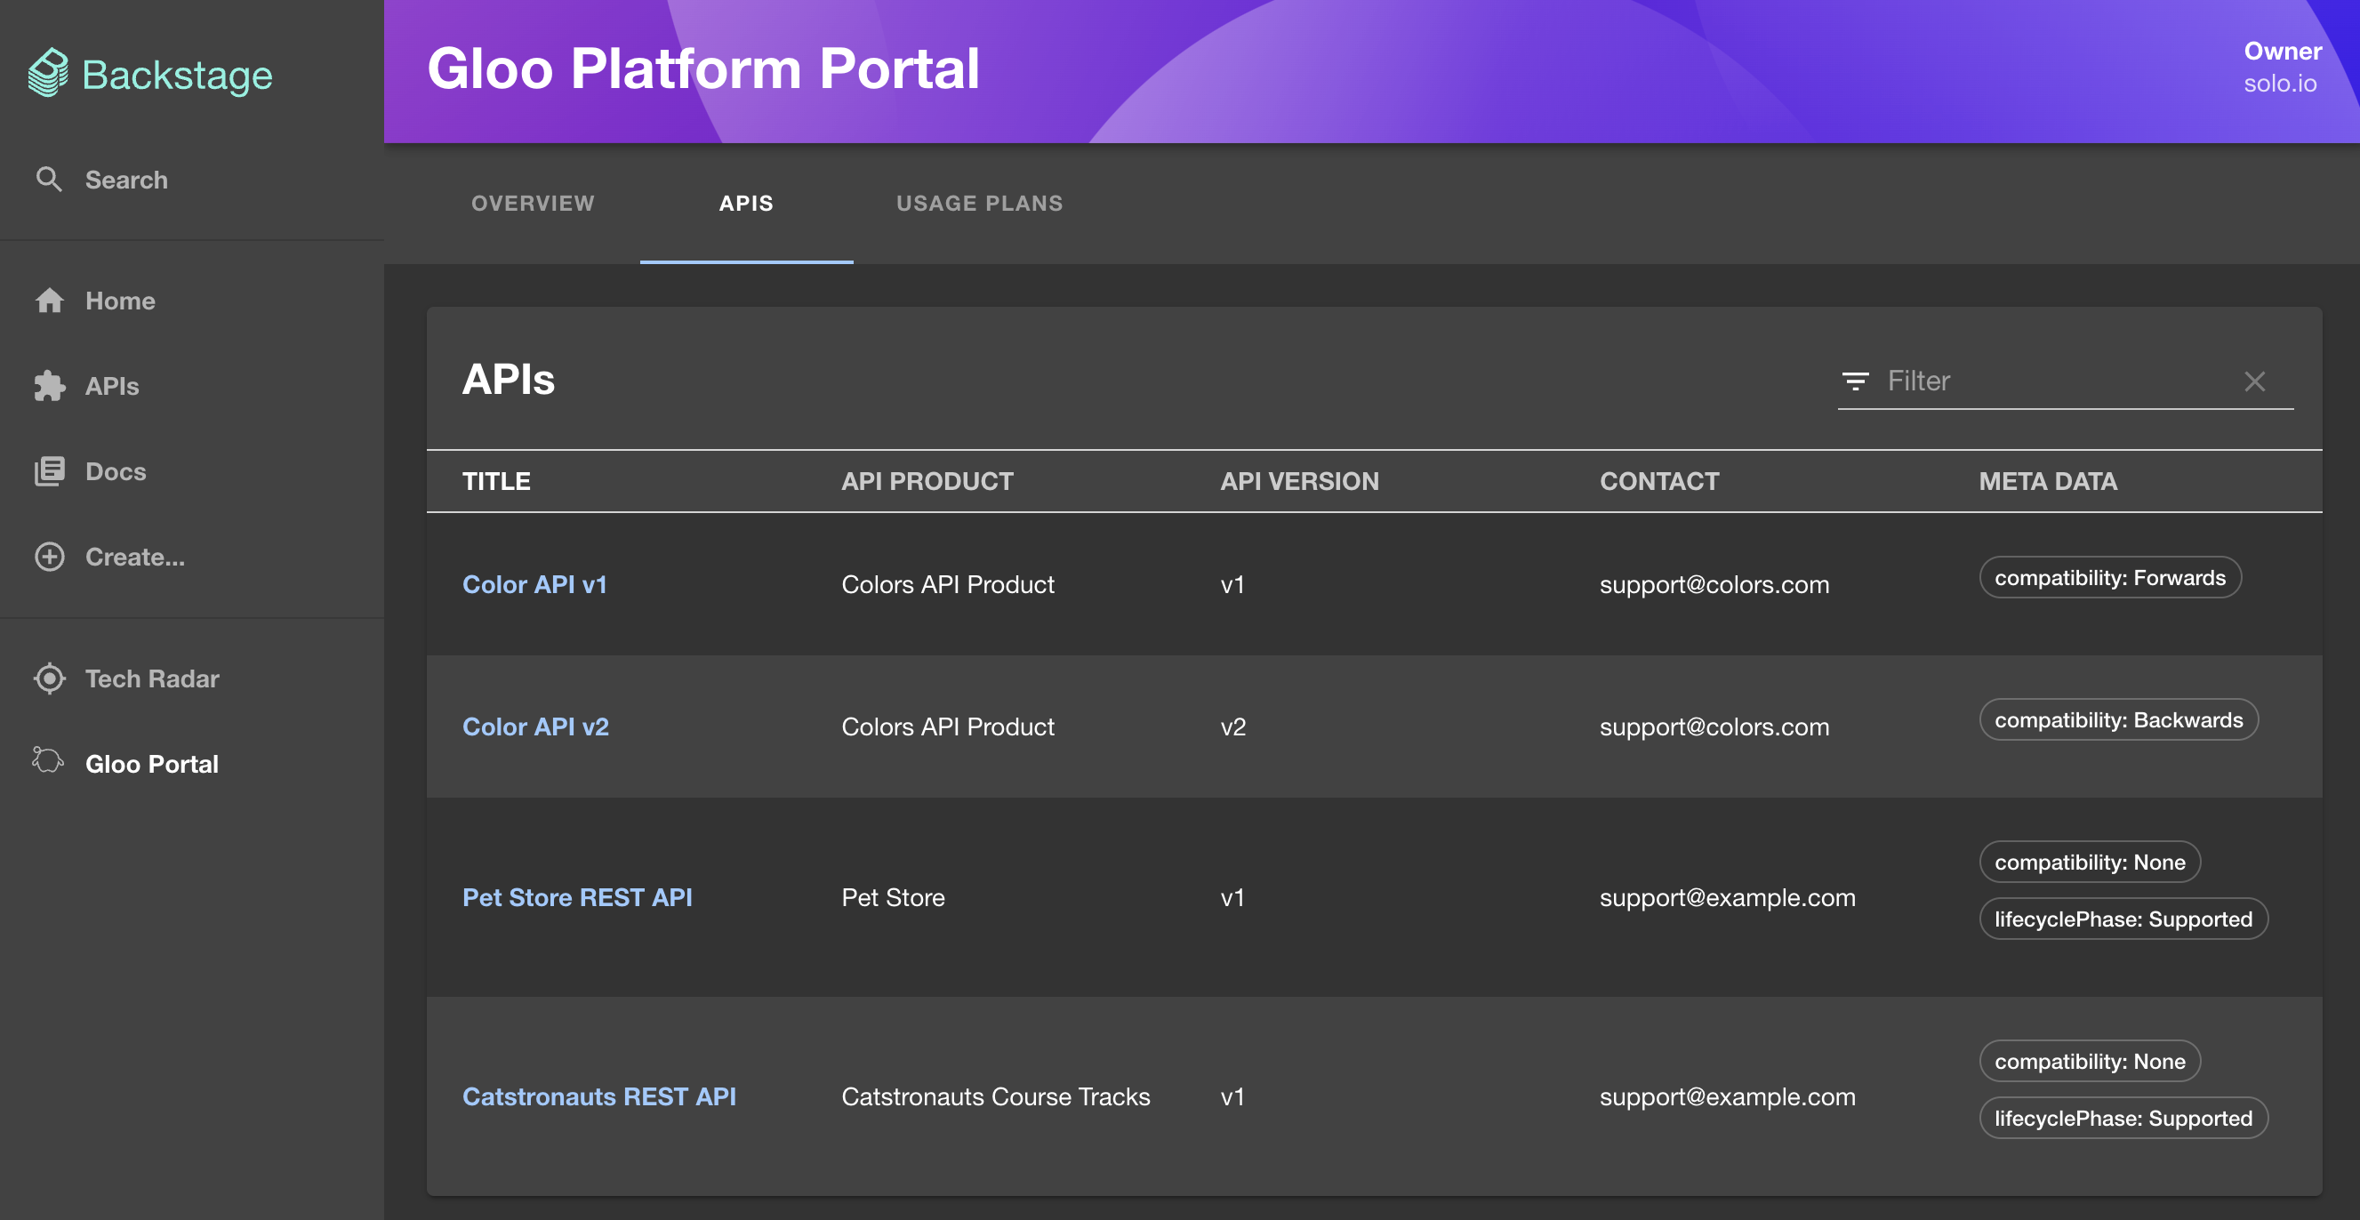Click the compatibility: Backwards chip

2118,720
